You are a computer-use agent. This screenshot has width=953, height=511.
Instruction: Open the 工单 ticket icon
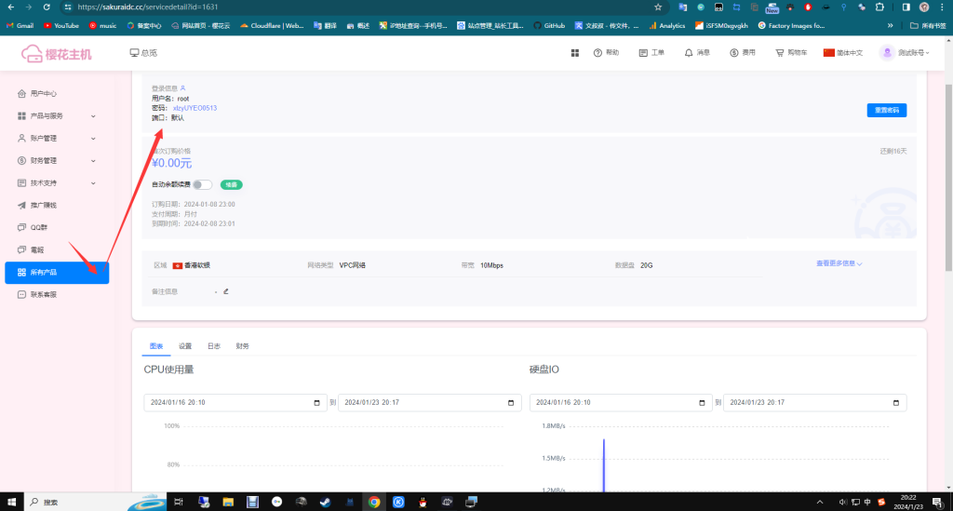(644, 53)
